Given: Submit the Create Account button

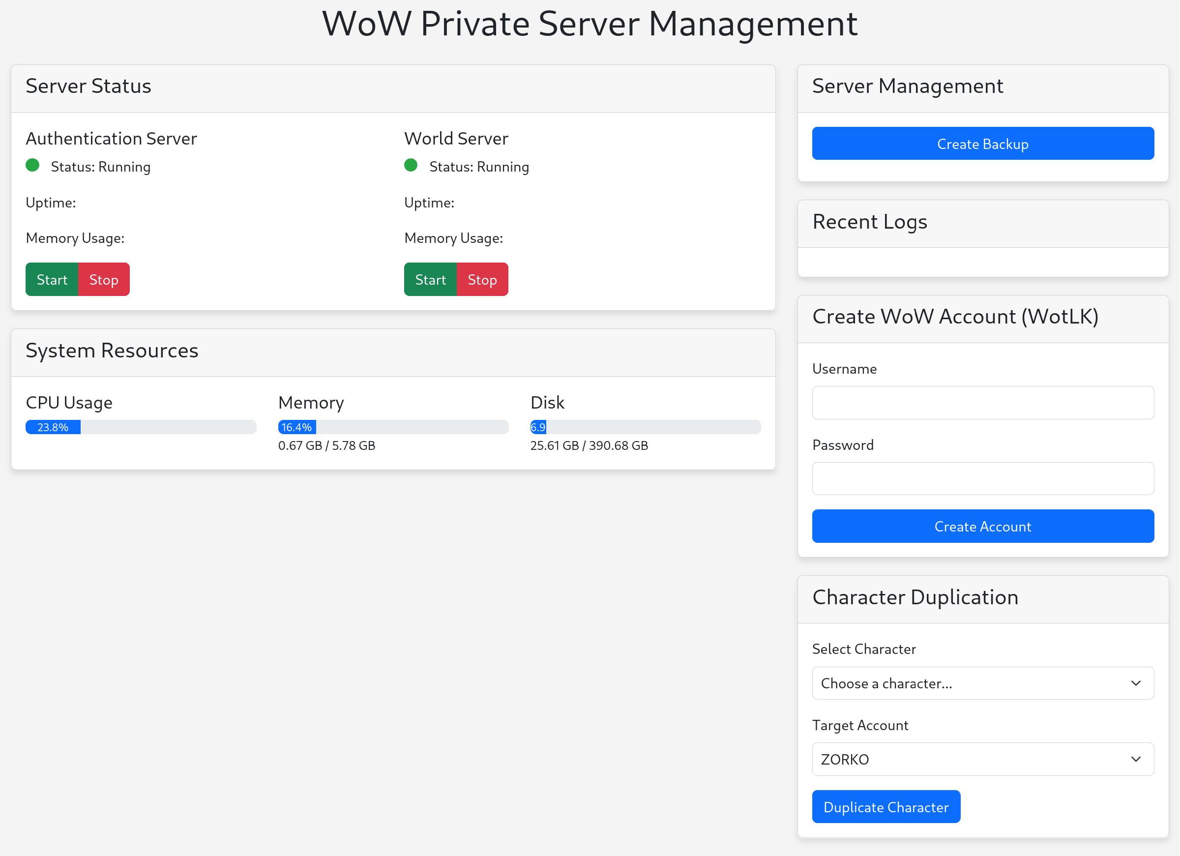Looking at the screenshot, I should (982, 526).
